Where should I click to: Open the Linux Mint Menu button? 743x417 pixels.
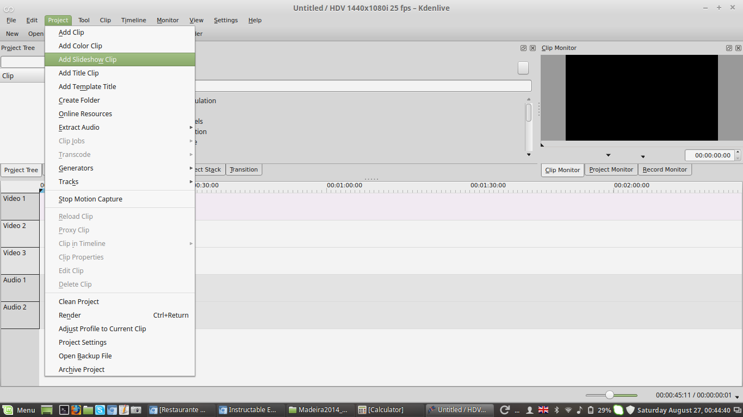point(19,410)
